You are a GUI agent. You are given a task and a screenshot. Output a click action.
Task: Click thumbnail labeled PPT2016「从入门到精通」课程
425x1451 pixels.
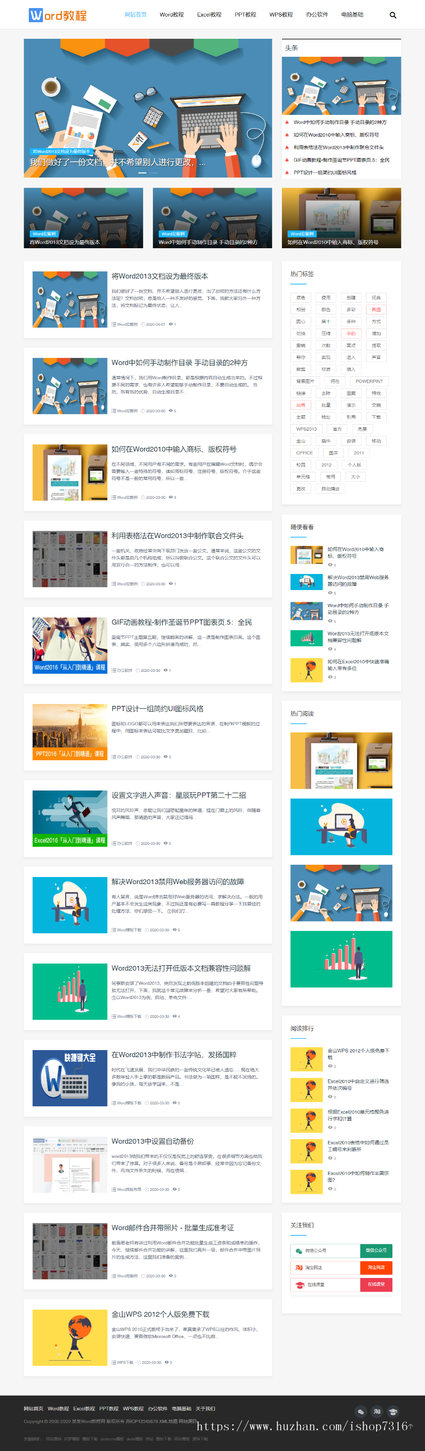(70, 732)
